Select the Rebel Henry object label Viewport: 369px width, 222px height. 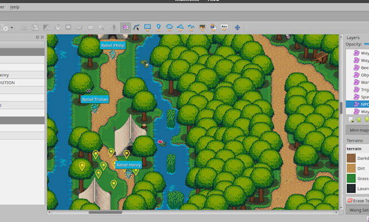click(129, 165)
